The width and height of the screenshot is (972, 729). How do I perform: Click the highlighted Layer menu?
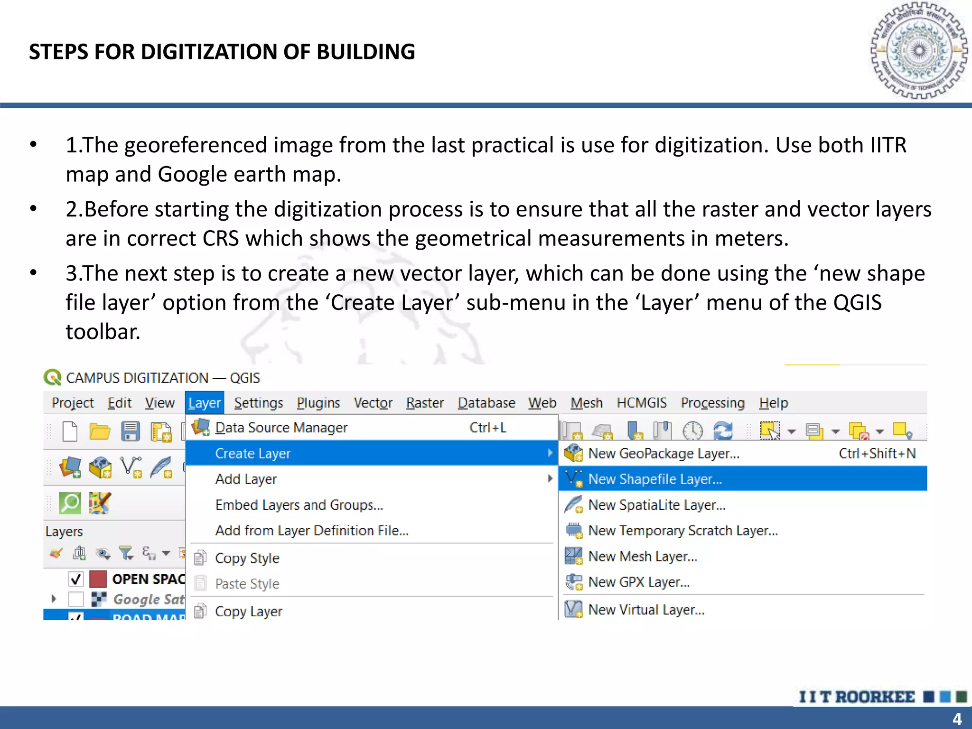(205, 403)
